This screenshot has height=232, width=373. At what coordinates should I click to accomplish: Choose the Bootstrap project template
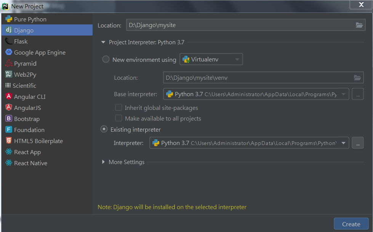tap(47, 119)
